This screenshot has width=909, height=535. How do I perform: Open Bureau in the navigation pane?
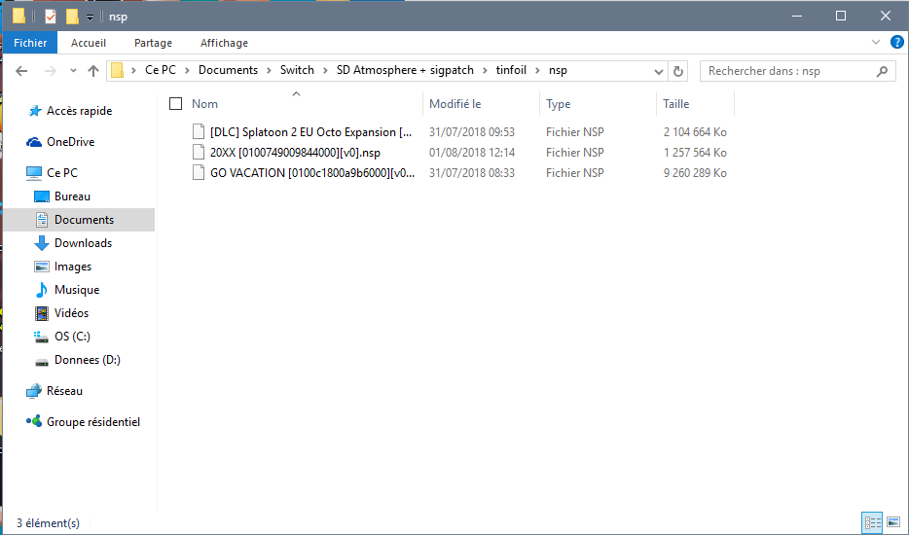click(72, 196)
